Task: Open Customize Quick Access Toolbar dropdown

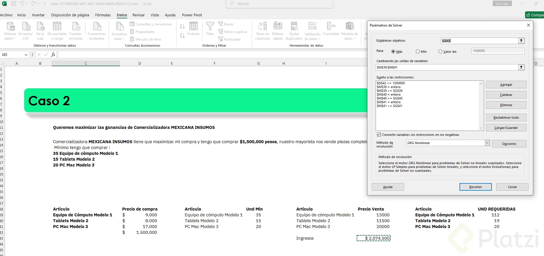Action: coord(45,3)
